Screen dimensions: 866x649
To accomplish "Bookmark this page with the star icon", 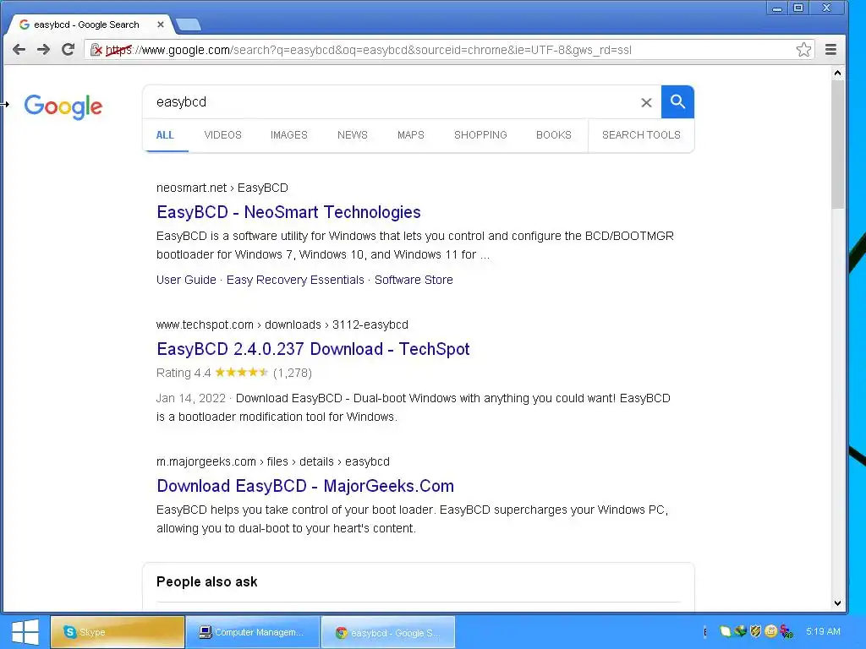I will tap(803, 50).
